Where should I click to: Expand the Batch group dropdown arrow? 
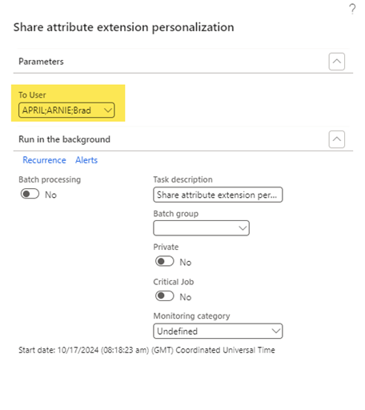pos(243,228)
